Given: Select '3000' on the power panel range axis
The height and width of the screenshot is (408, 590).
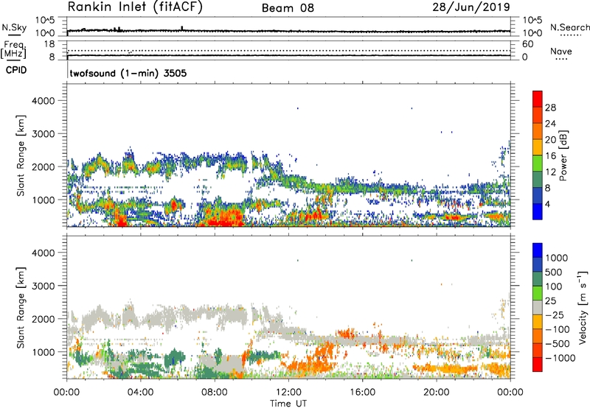Looking at the screenshot, I should pos(44,134).
